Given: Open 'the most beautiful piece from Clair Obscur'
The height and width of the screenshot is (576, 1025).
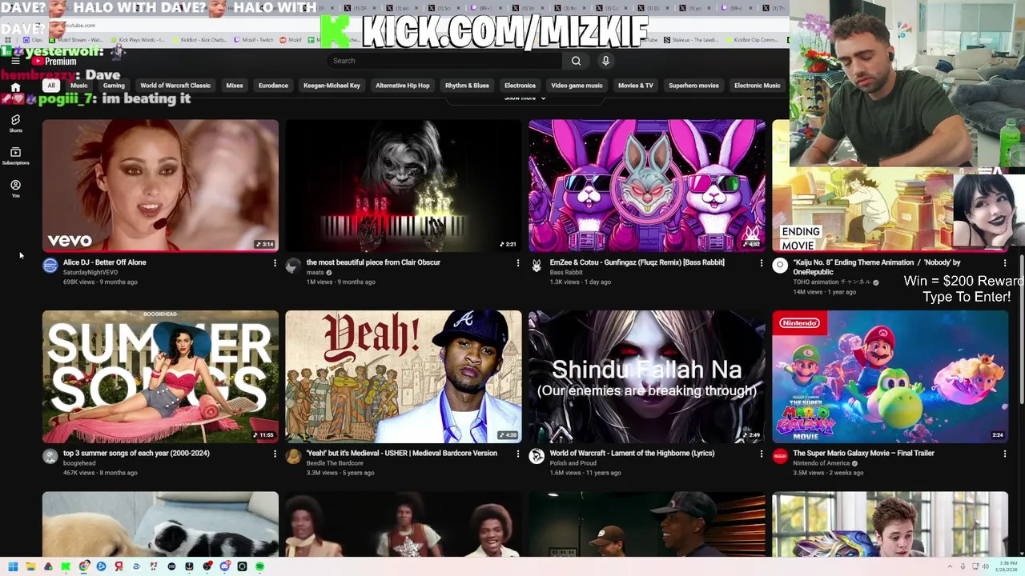Looking at the screenshot, I should pyautogui.click(x=373, y=262).
